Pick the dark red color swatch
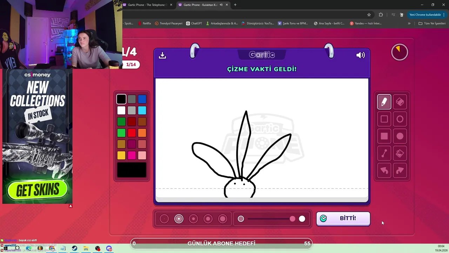The image size is (449, 253). pyautogui.click(x=132, y=122)
